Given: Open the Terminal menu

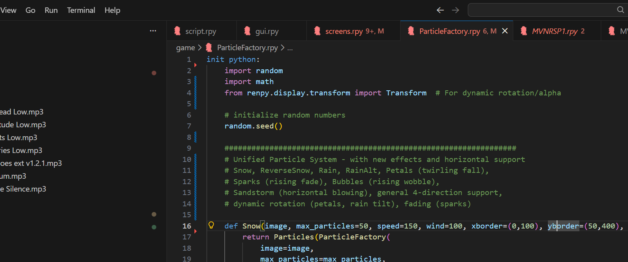Looking at the screenshot, I should point(81,10).
